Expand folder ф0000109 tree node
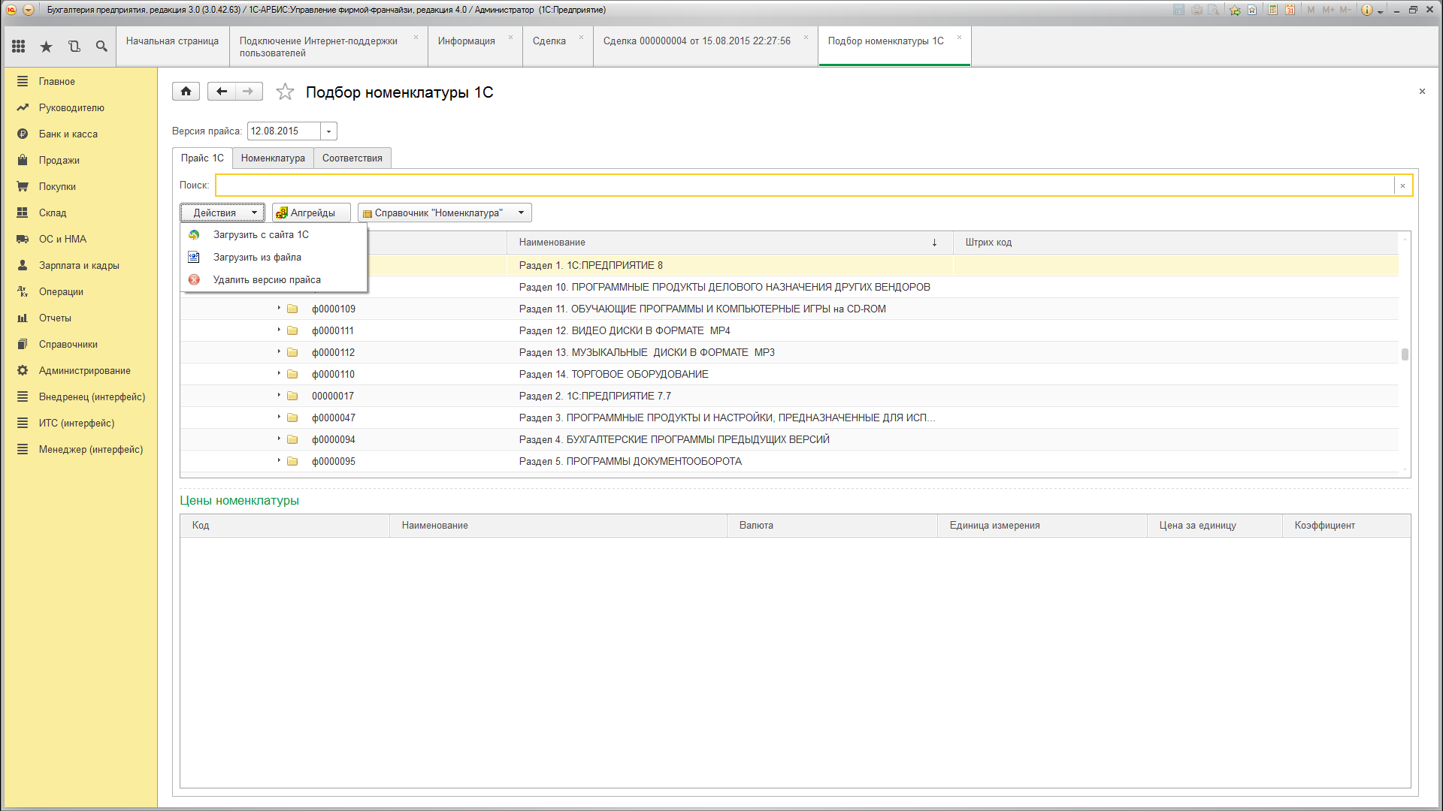The image size is (1443, 811). (279, 308)
